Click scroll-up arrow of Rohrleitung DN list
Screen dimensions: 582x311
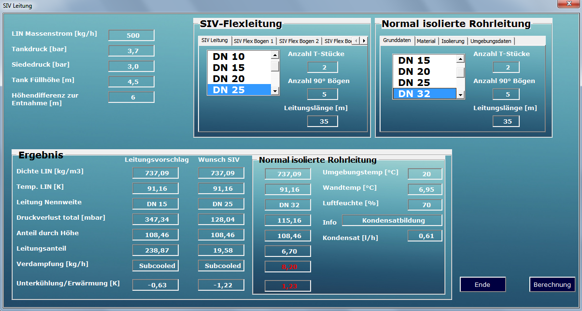coord(460,59)
